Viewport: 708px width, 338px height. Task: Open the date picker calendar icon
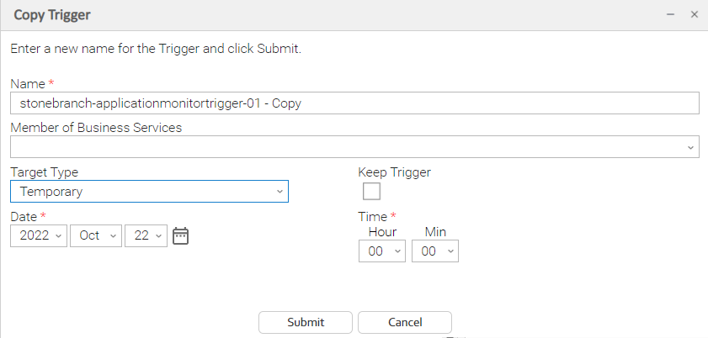coord(180,236)
